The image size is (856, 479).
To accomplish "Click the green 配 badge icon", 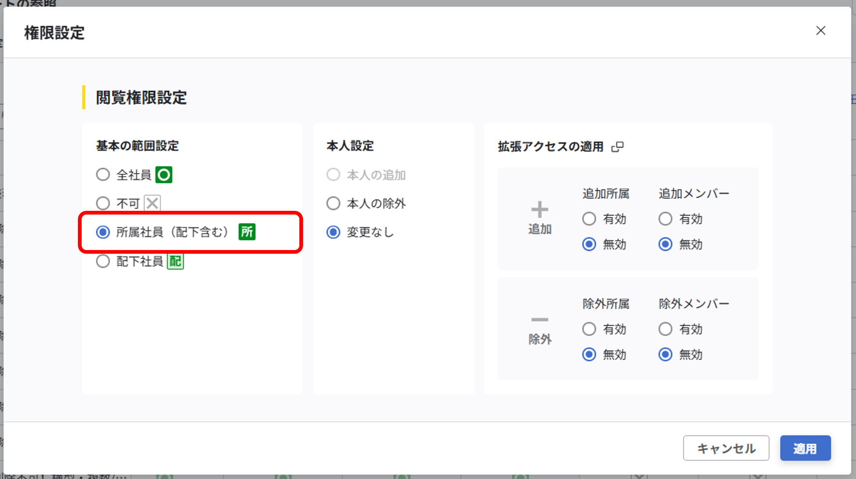I will click(175, 261).
